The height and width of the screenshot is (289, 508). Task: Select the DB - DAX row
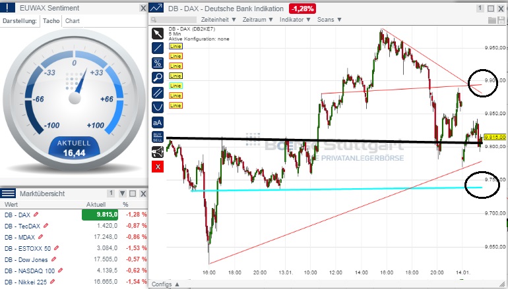pos(74,215)
